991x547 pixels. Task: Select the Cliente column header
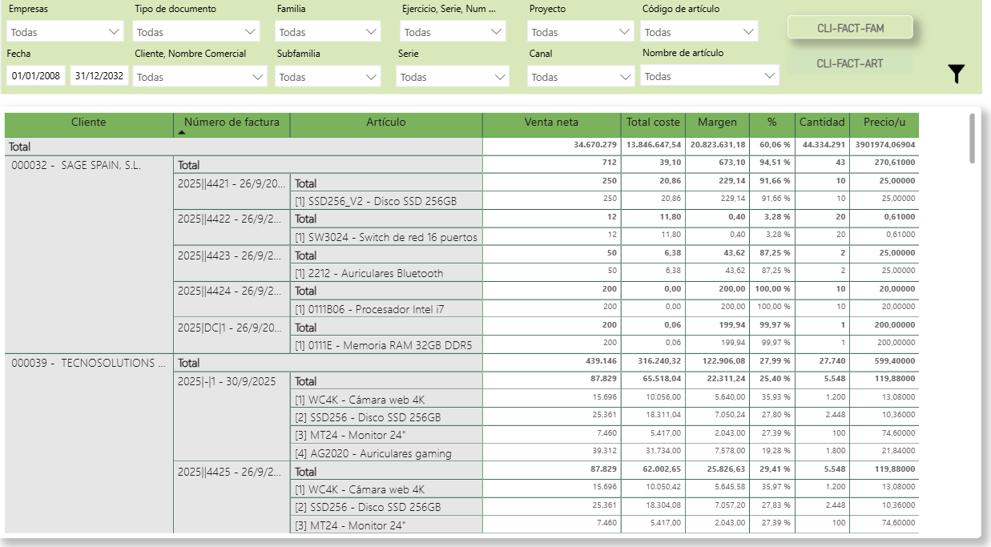pos(88,123)
